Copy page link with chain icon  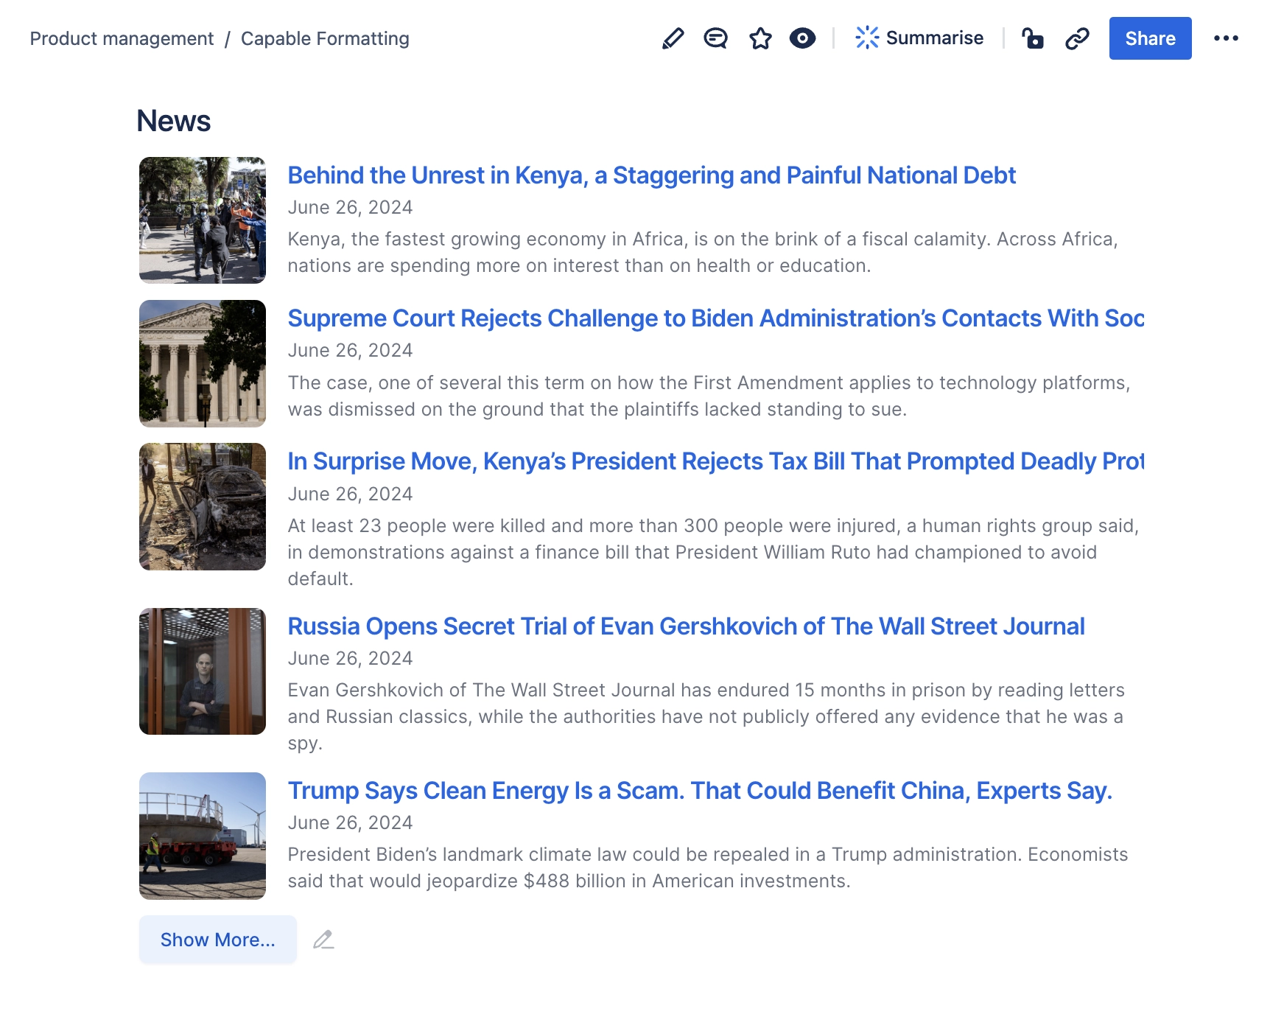1077,38
